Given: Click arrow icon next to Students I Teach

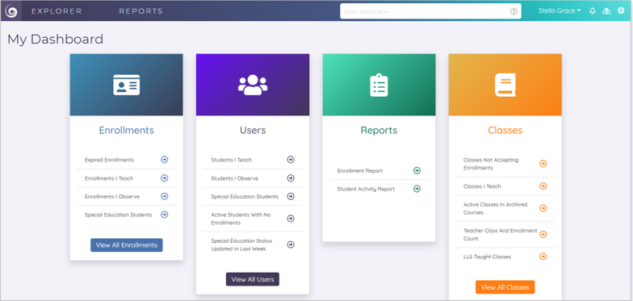Looking at the screenshot, I should pyautogui.click(x=291, y=160).
